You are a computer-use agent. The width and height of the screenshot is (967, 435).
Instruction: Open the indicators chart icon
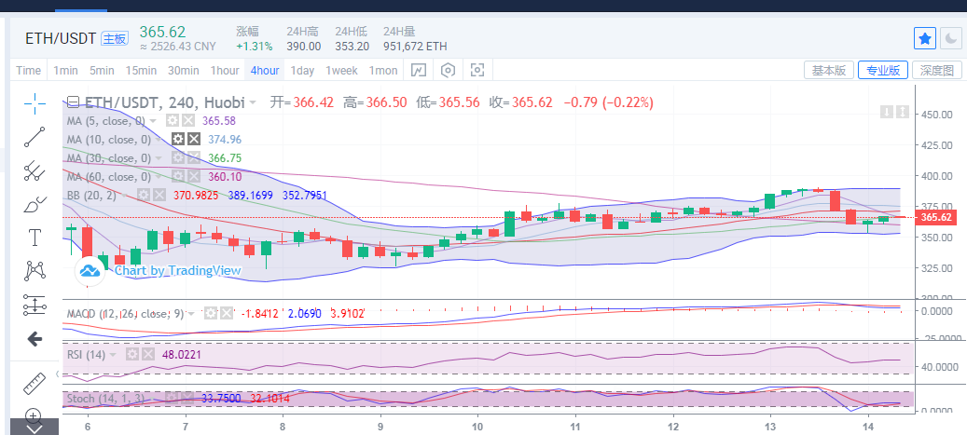click(x=419, y=70)
